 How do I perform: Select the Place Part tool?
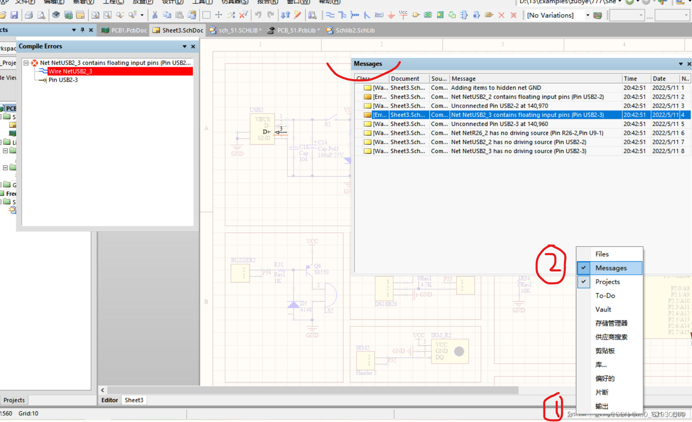[416, 15]
